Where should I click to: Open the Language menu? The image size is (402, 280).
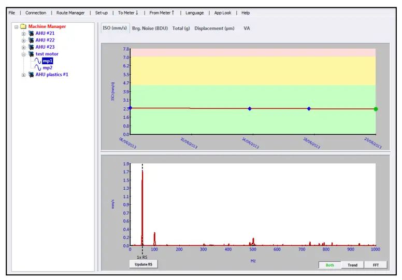click(194, 13)
